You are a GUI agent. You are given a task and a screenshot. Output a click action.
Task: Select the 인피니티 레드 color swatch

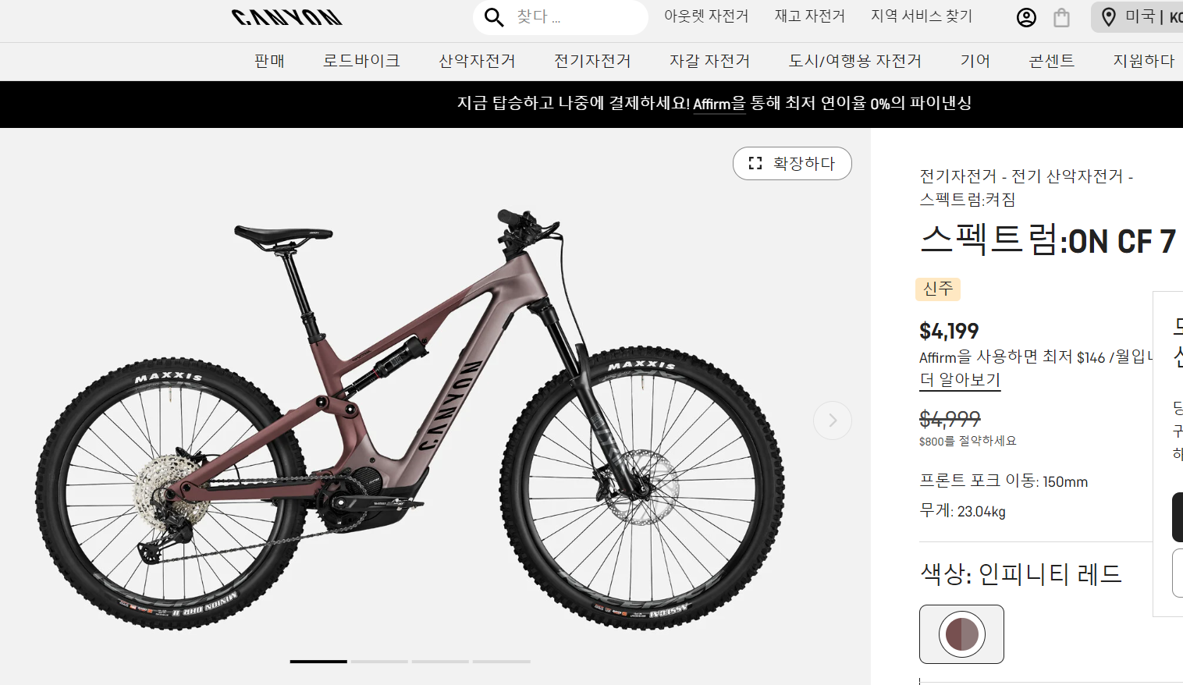tap(961, 634)
